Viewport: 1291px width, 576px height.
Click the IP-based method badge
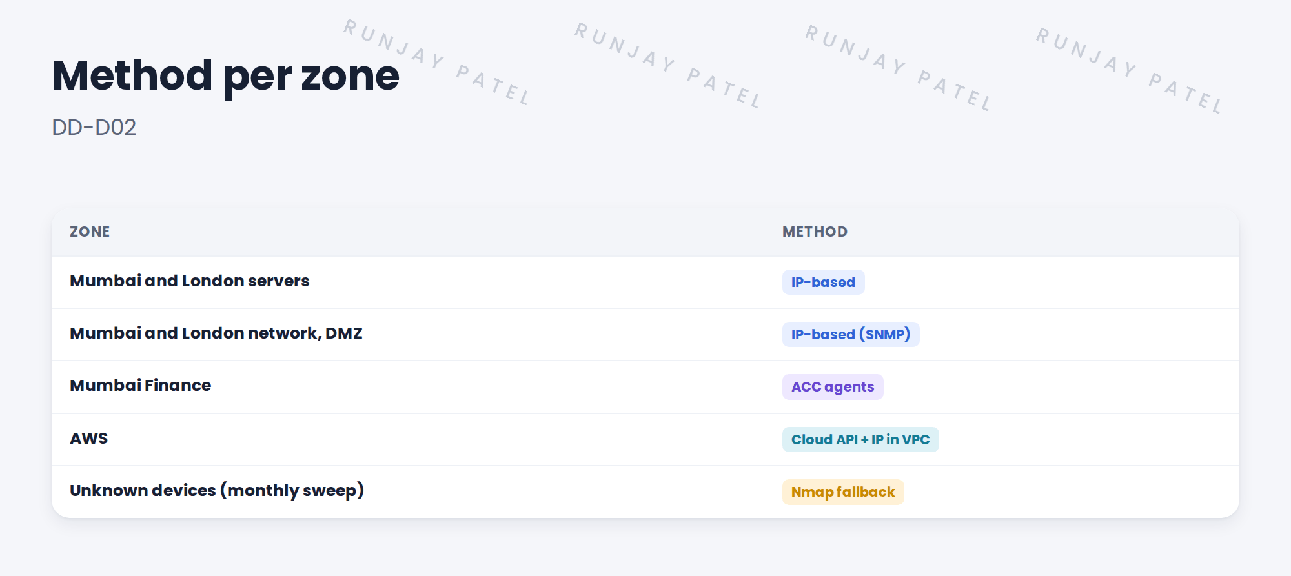pos(823,283)
